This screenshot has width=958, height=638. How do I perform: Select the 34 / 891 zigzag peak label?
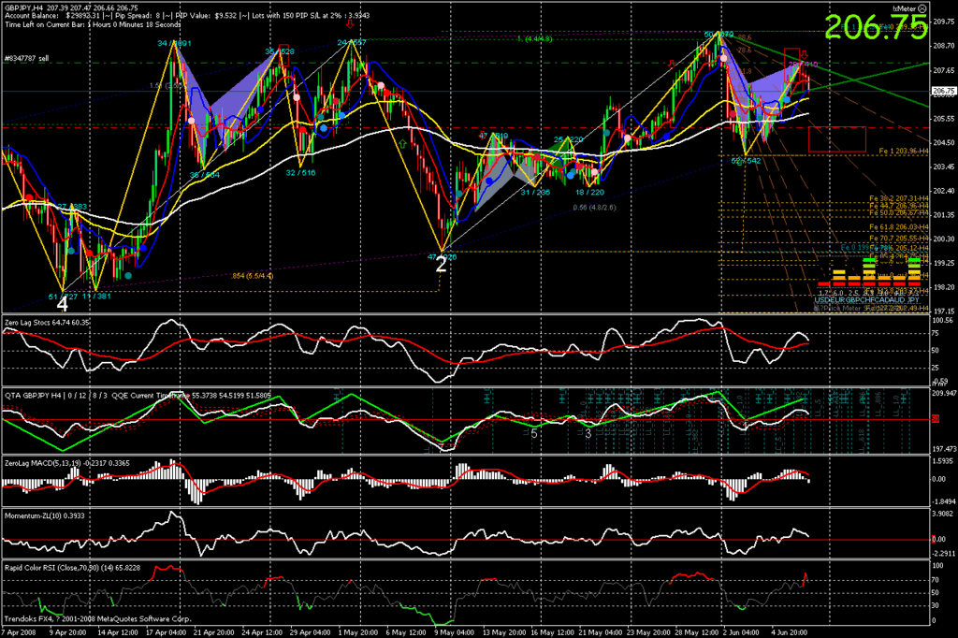tap(175, 43)
